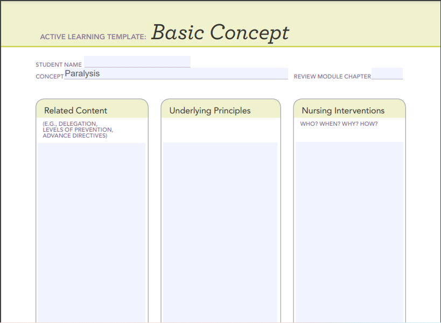Select the Nursing Interventions section header
The width and height of the screenshot is (441, 323).
click(342, 111)
